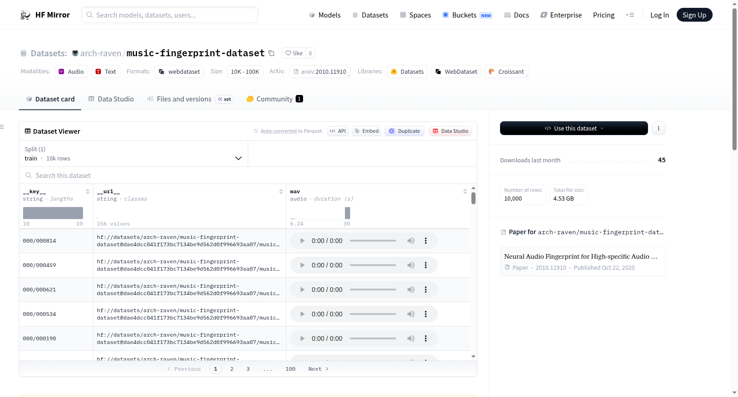
Task: Seek the audio slider in row 000/000621
Action: [x=373, y=290]
